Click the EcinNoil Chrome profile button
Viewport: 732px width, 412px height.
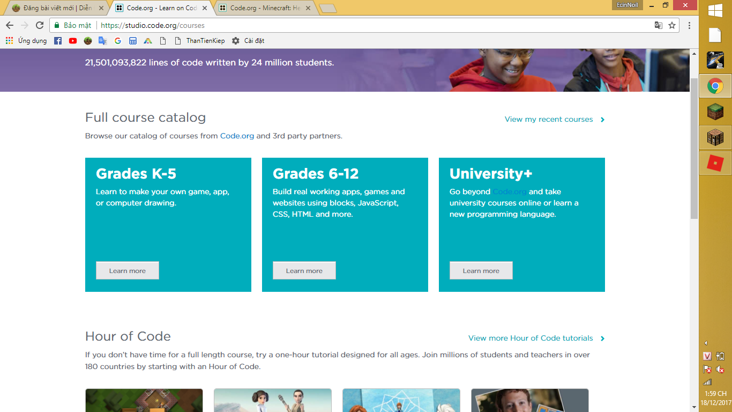point(628,5)
